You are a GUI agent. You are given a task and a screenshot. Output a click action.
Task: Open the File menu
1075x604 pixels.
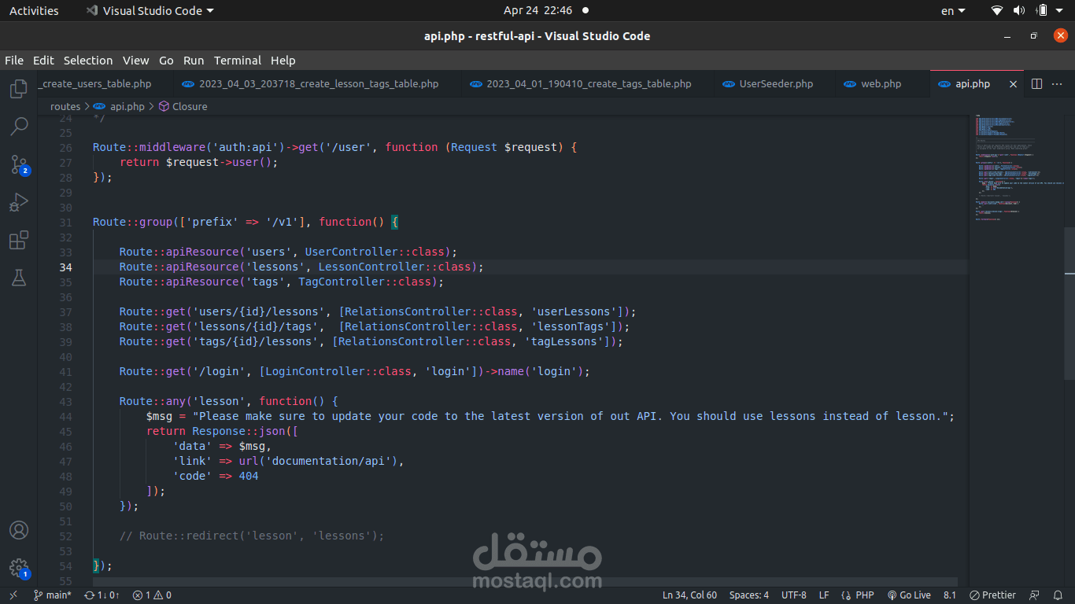tap(14, 61)
